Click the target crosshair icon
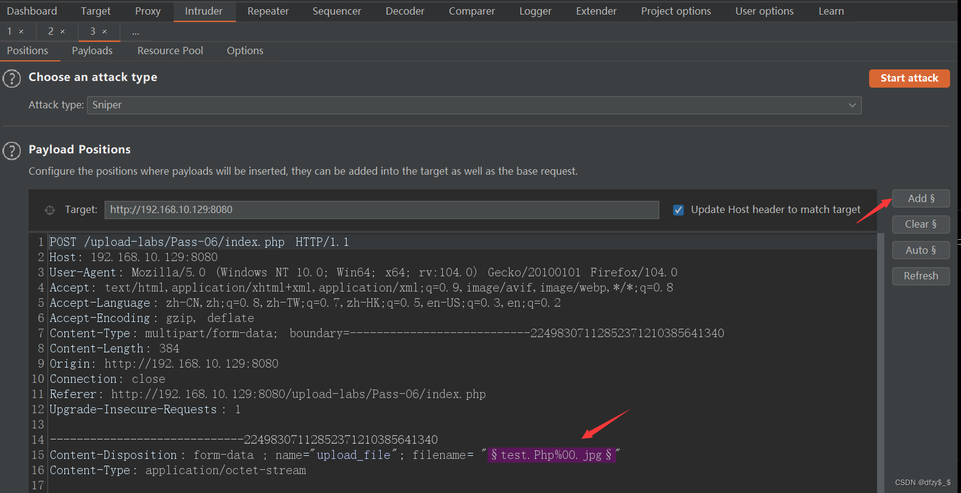The image size is (961, 493). click(x=50, y=210)
